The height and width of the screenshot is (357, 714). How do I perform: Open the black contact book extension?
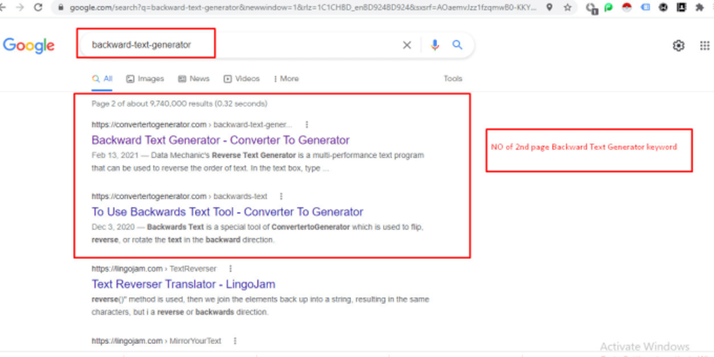click(682, 8)
